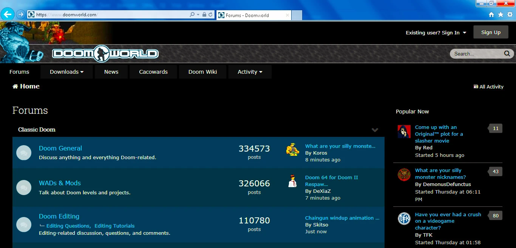Click Koros's avatar in Doom General row
Viewport: 516px width, 248px height.
click(292, 149)
